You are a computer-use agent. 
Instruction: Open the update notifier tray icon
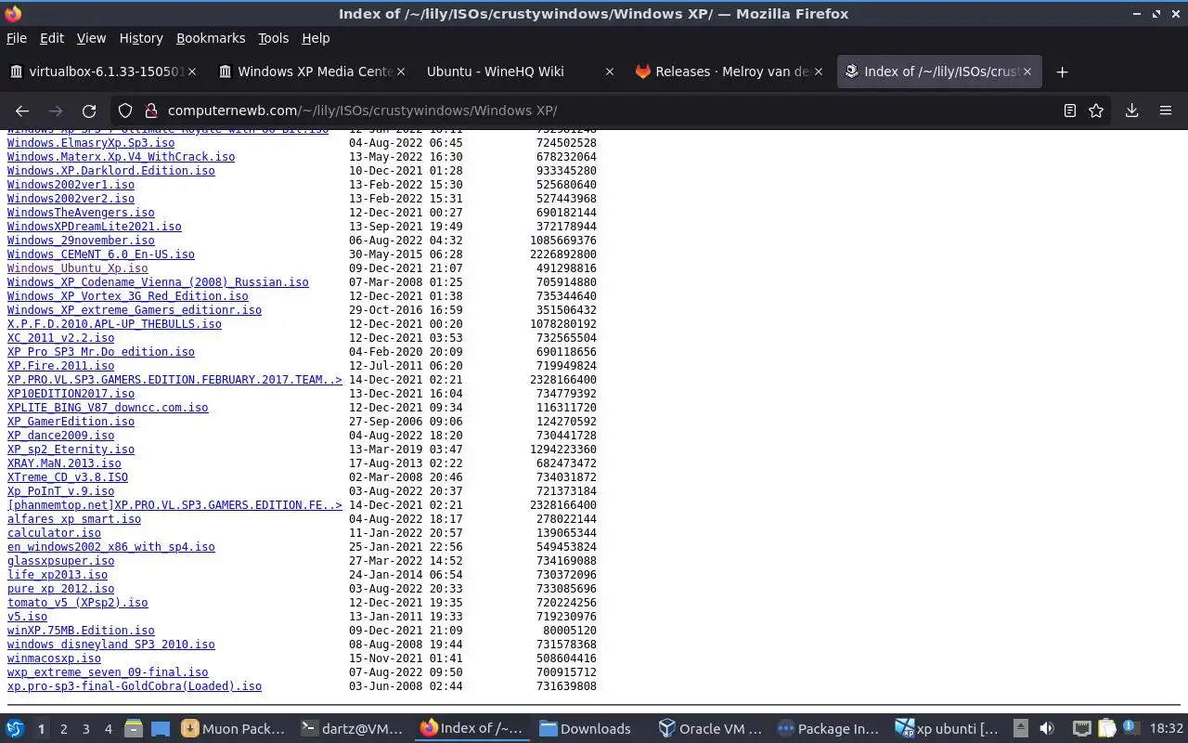tap(1130, 728)
